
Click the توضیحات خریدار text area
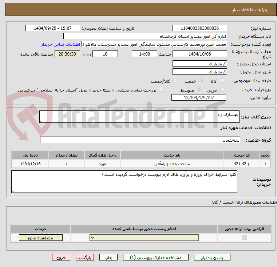124,182
